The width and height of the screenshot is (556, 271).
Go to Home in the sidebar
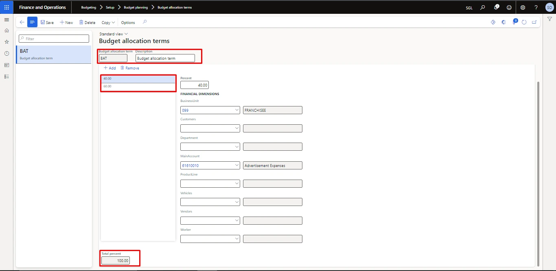click(7, 30)
